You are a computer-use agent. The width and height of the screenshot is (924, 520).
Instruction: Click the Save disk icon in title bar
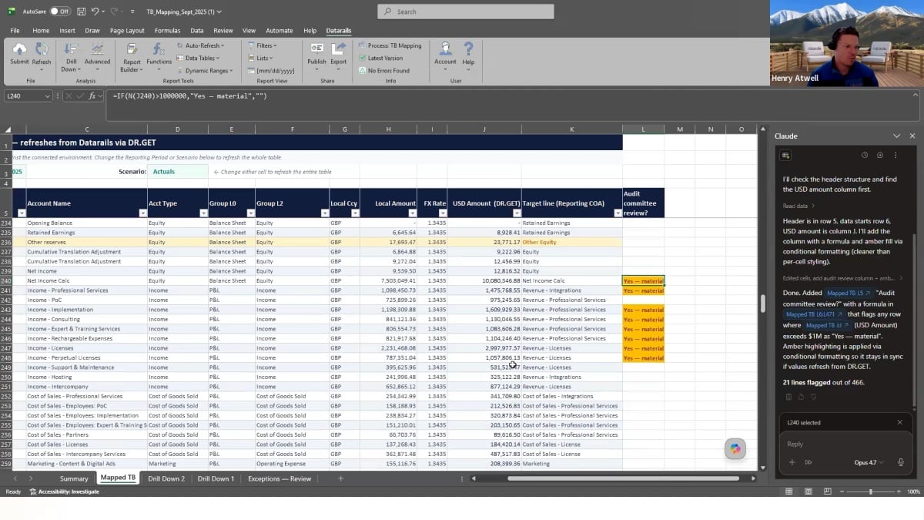pyautogui.click(x=82, y=12)
